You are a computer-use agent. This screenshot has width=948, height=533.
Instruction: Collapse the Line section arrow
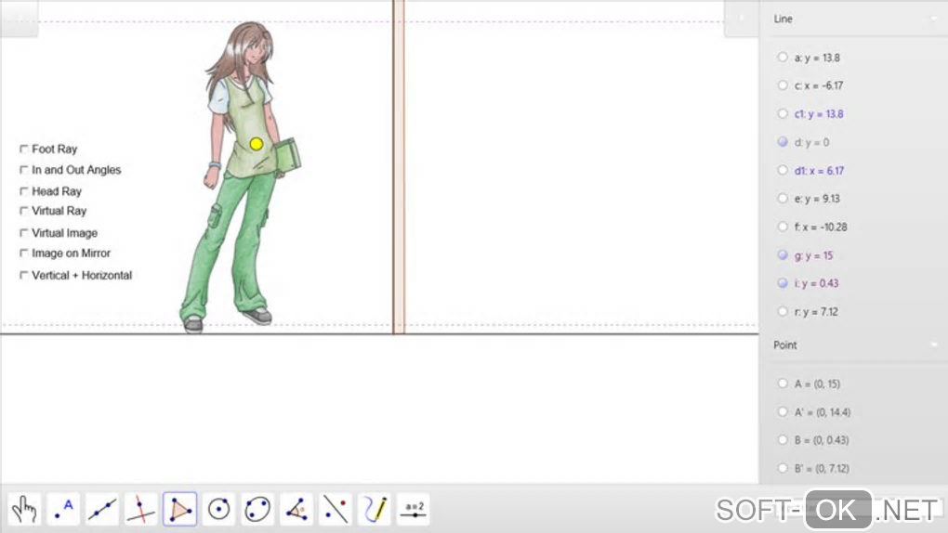click(934, 19)
